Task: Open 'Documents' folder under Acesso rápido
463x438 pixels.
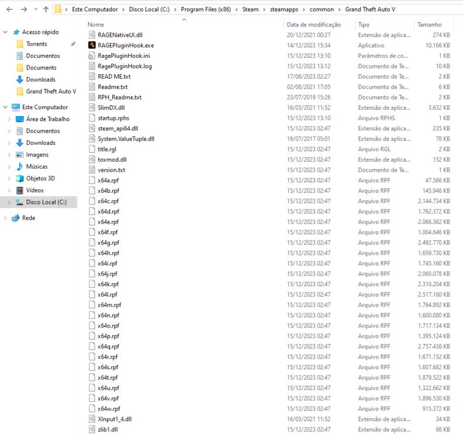Action: coord(41,68)
